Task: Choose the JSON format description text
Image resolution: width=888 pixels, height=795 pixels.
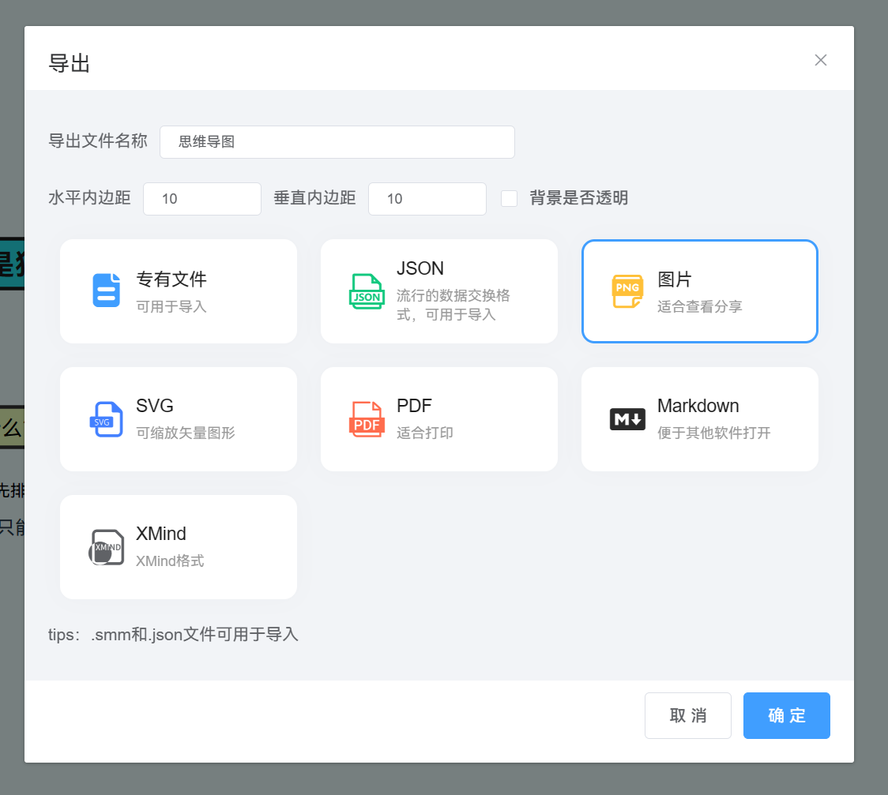Action: (453, 305)
